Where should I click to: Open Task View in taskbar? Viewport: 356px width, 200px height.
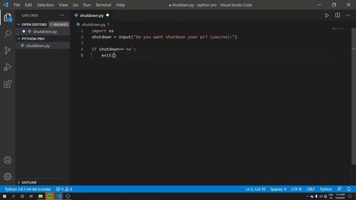31,196
